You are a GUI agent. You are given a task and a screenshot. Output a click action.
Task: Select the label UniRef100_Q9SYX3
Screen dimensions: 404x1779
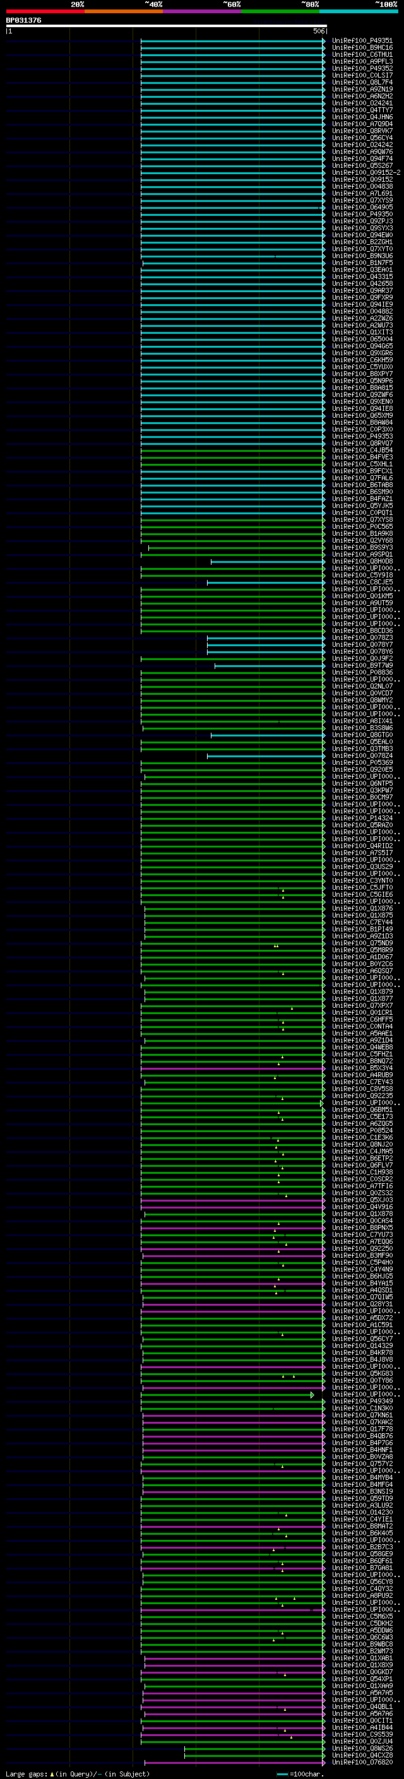click(362, 228)
